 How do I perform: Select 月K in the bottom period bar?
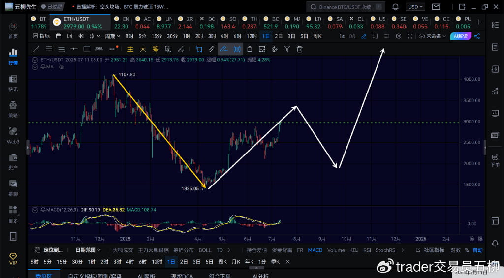point(236,262)
